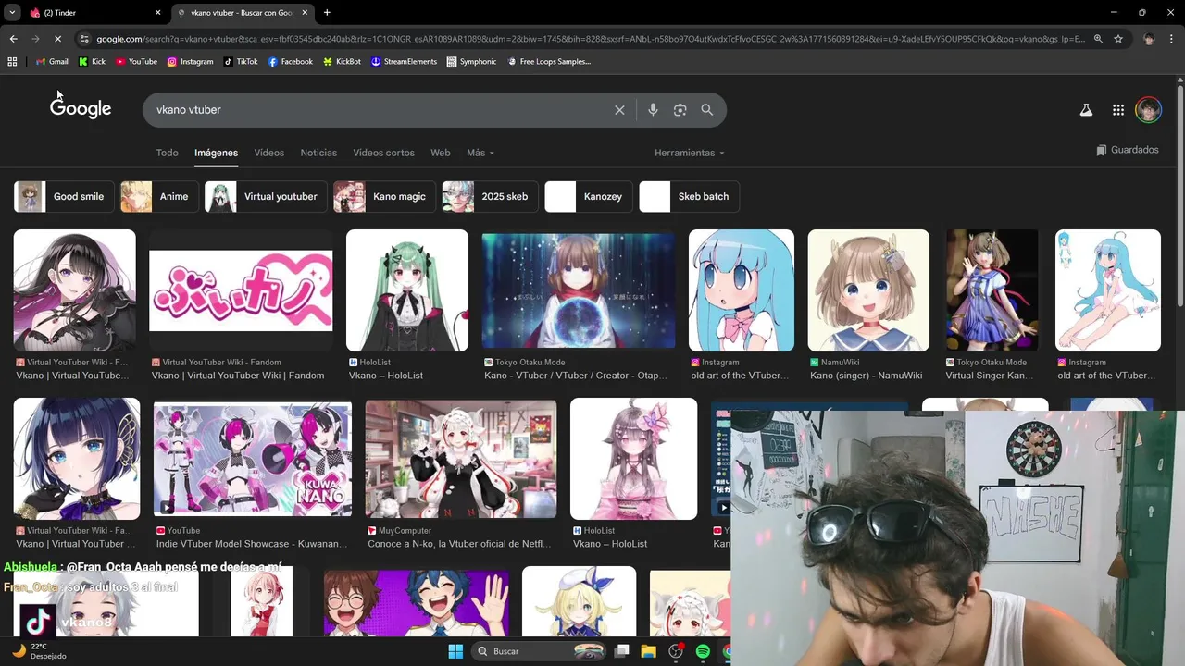Open the Chrome tab search dropdown
The image size is (1185, 666).
click(12, 12)
